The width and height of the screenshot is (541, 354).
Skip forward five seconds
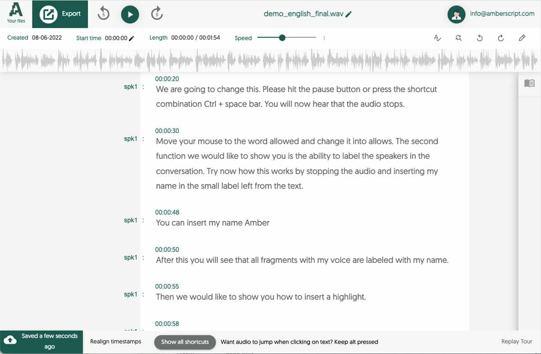click(x=156, y=14)
